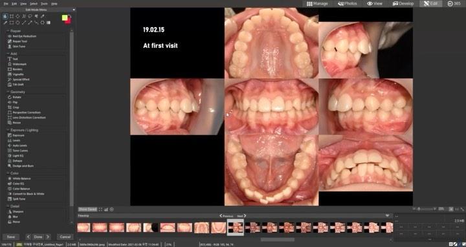Screen dimensions: 466x247
Task: Open the Color EQ tool
Action: [x=16, y=184]
